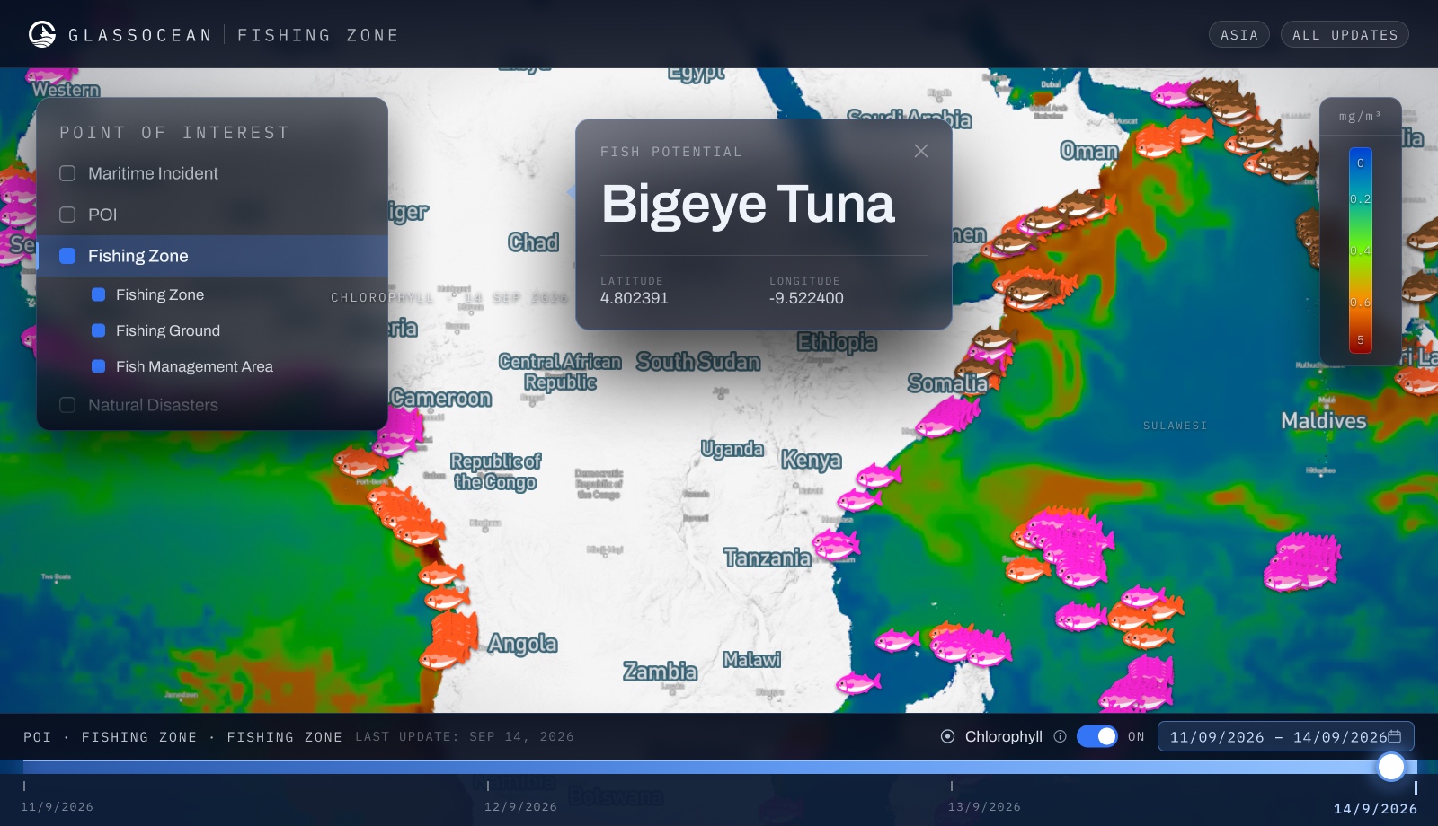Click the timeline slider handle
Image resolution: width=1438 pixels, height=826 pixels.
coord(1391,767)
